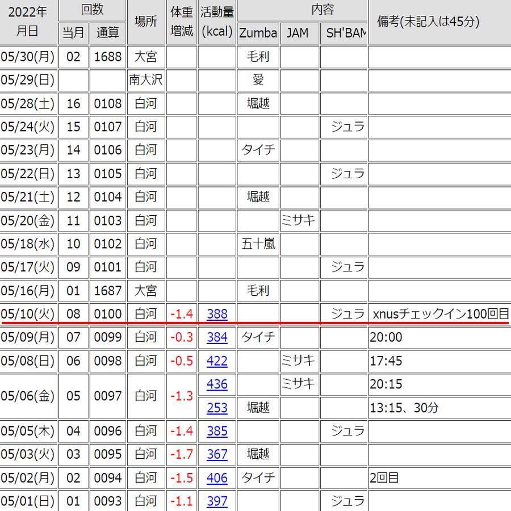
Task: Click cumulative count 1687
Action: [x=108, y=291]
